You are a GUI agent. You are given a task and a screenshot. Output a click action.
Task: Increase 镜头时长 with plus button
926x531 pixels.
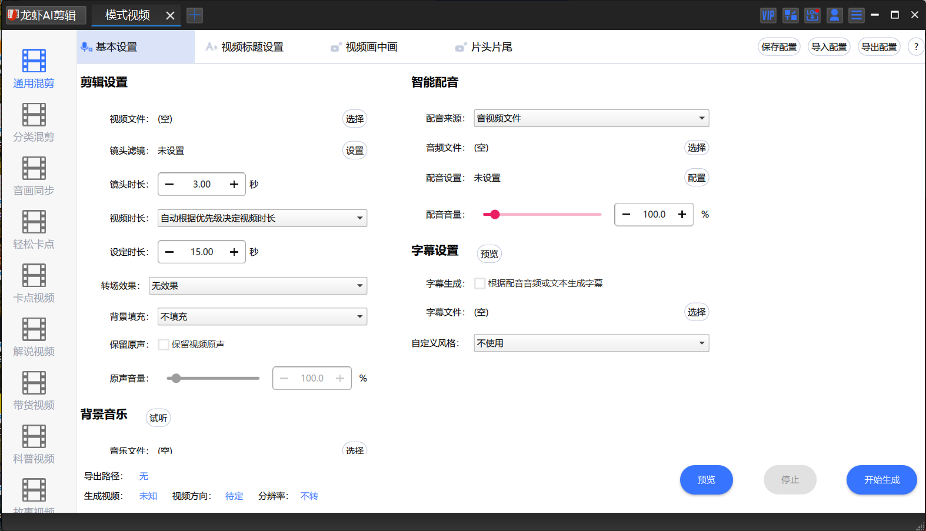click(x=234, y=185)
